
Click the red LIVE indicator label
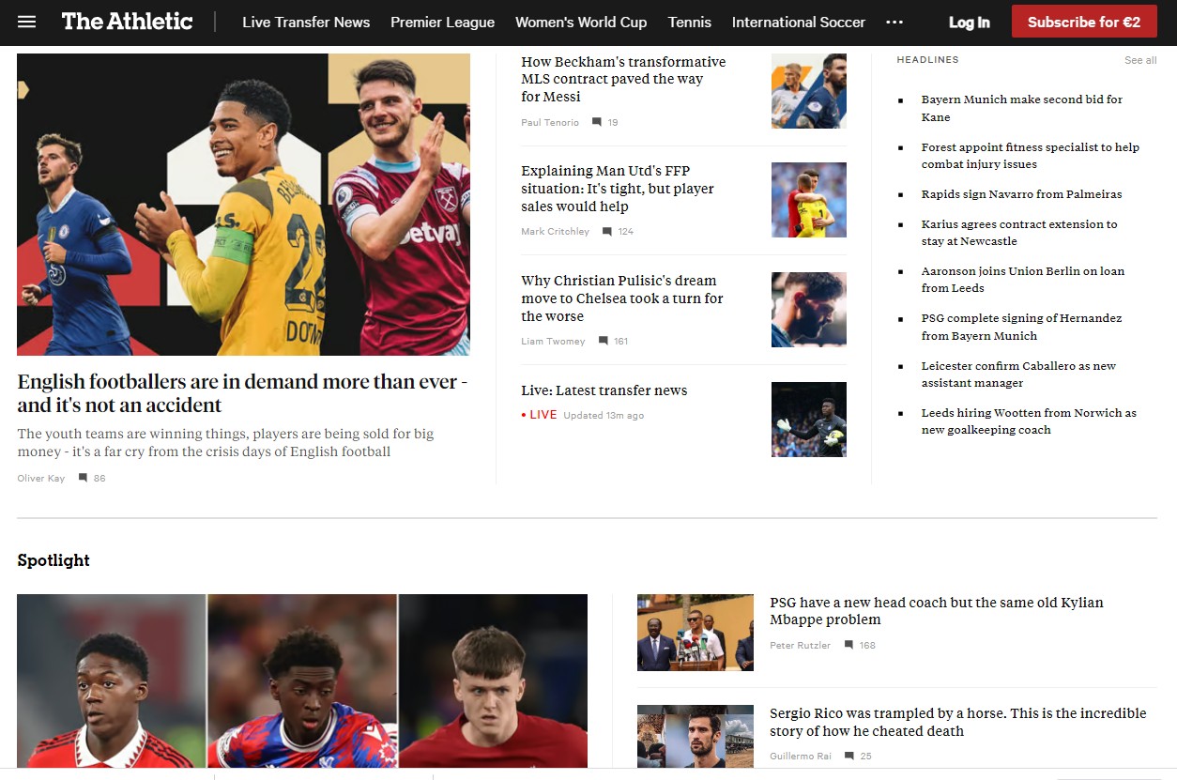540,415
